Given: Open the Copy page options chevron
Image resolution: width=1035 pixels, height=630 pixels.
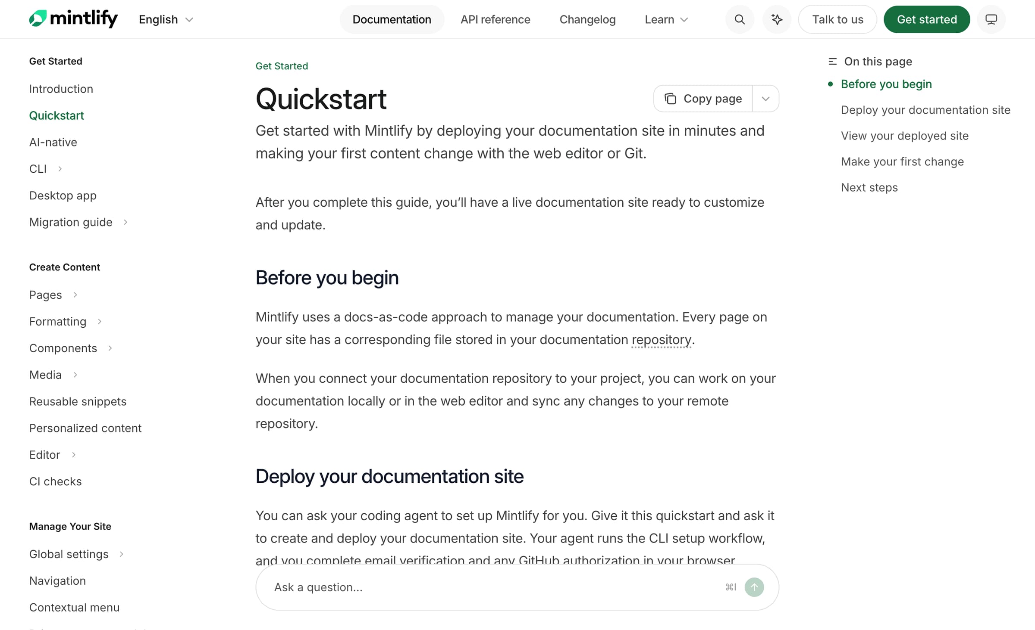Looking at the screenshot, I should tap(765, 99).
